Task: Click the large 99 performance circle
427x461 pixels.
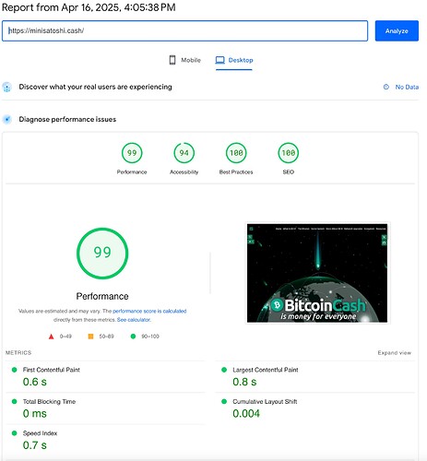Action: pos(102,254)
